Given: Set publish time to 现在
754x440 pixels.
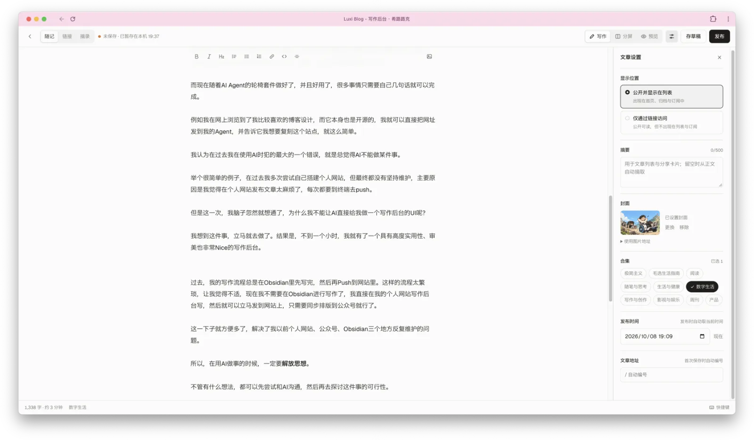Looking at the screenshot, I should 718,336.
